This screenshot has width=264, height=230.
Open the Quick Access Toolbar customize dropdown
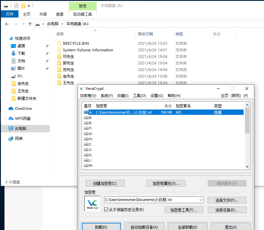coord(29,6)
